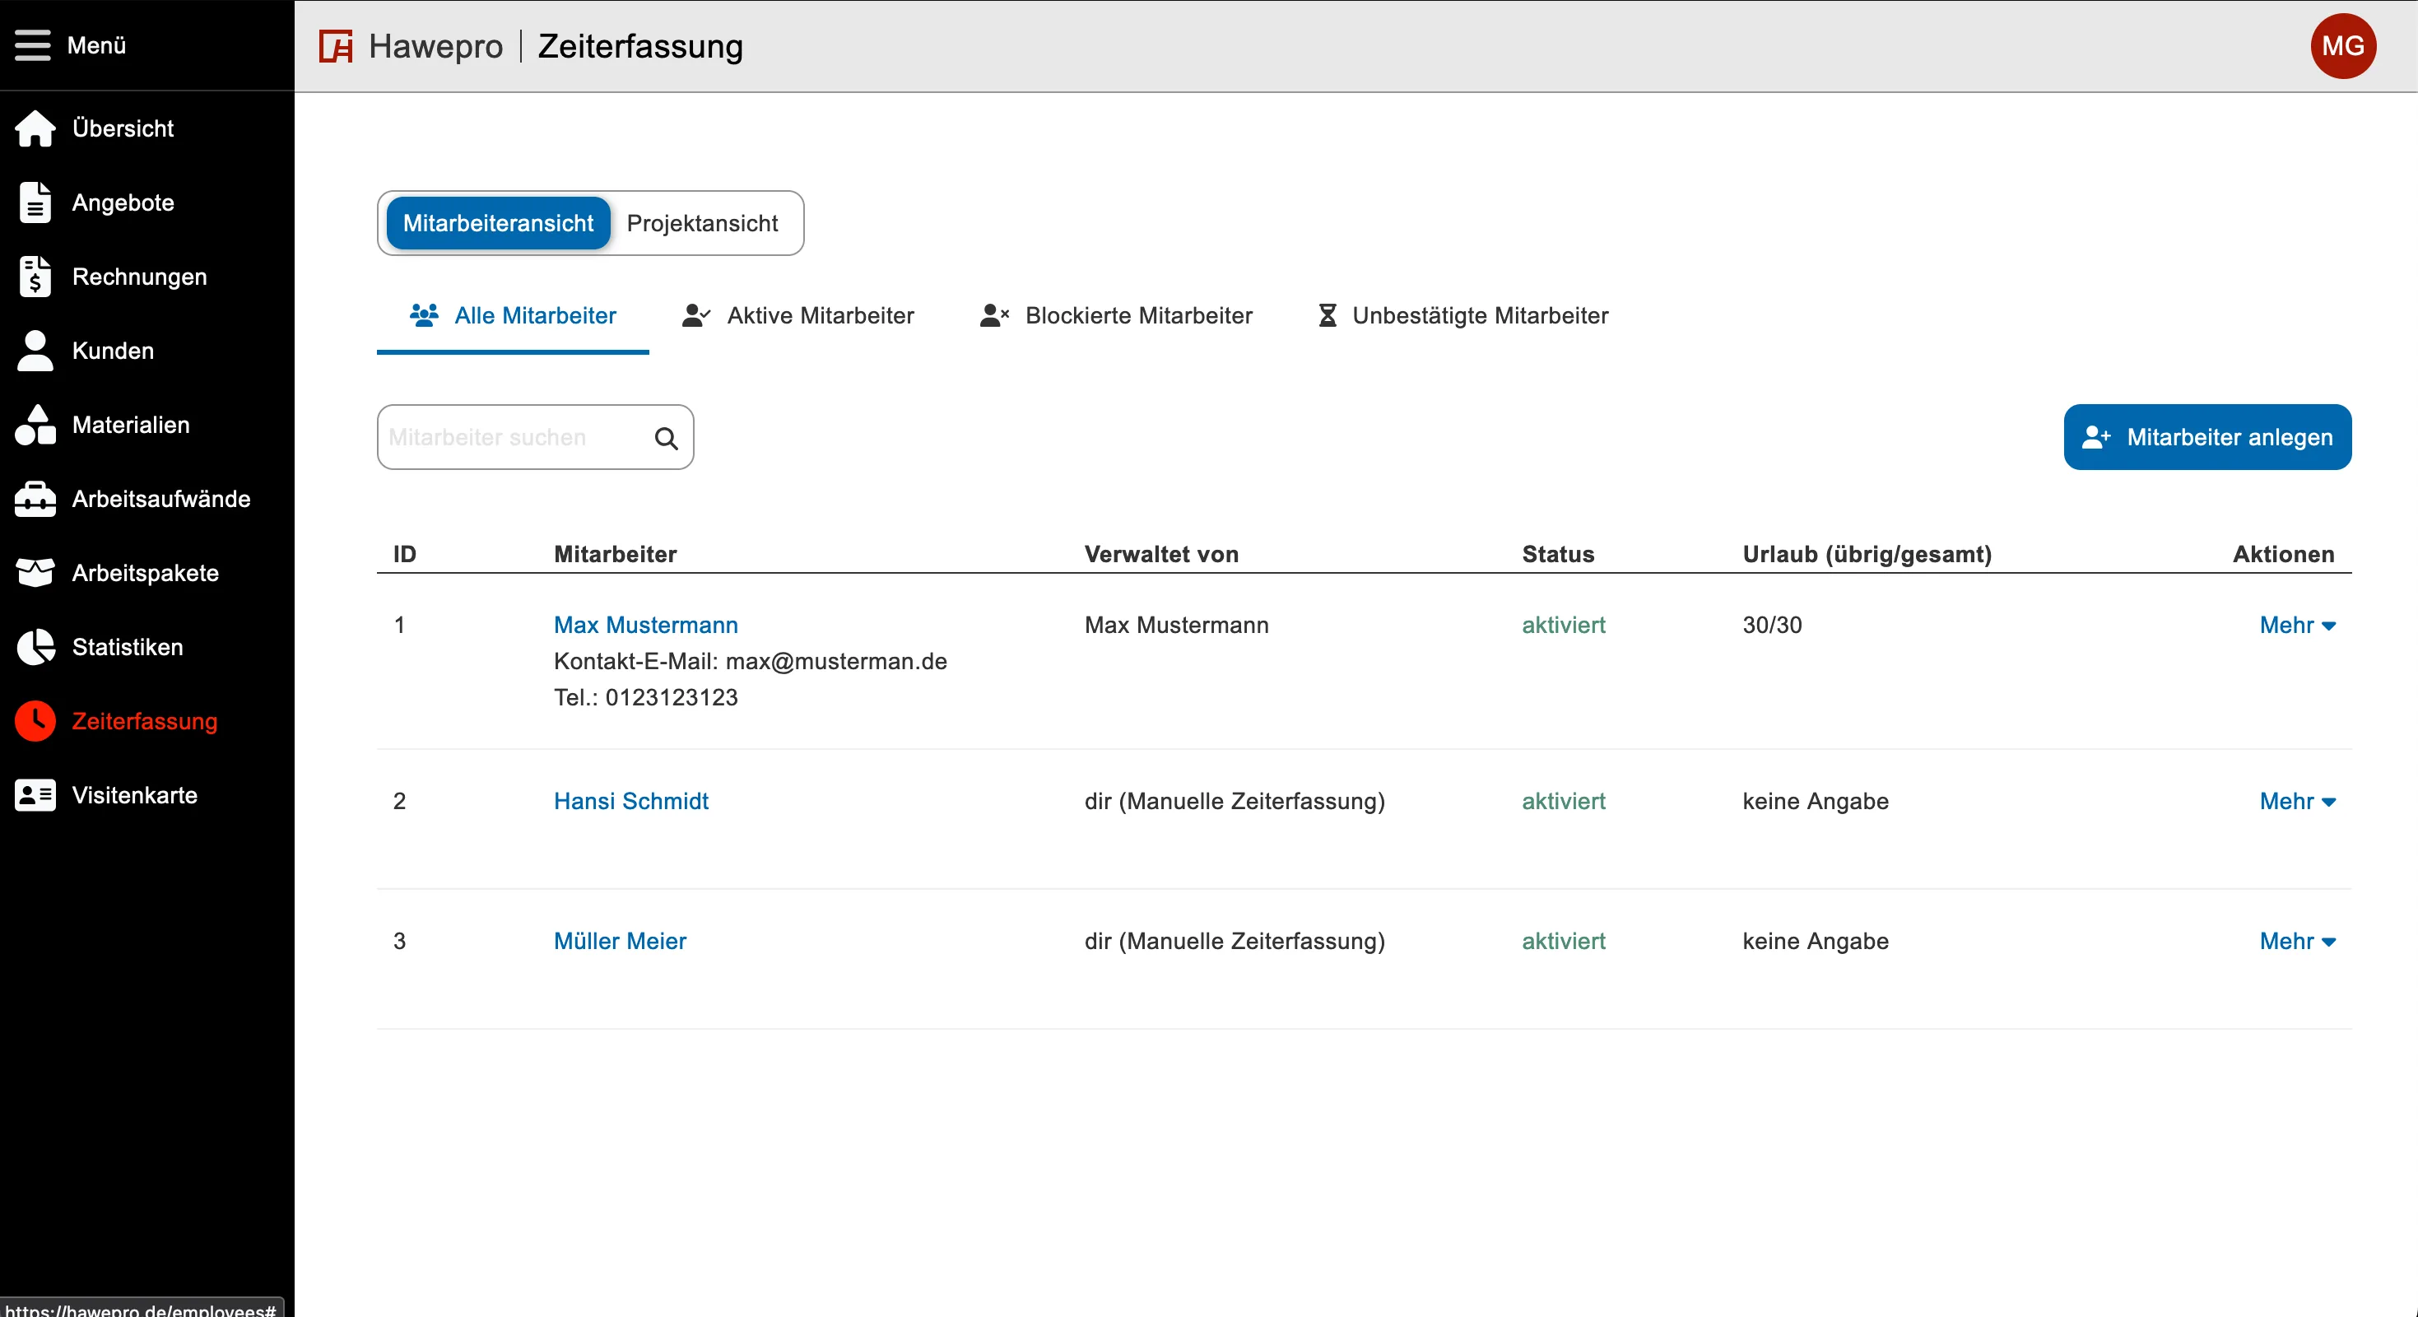This screenshot has width=2418, height=1317.
Task: Click aktiviert status for Max Mustermann
Action: [1564, 626]
